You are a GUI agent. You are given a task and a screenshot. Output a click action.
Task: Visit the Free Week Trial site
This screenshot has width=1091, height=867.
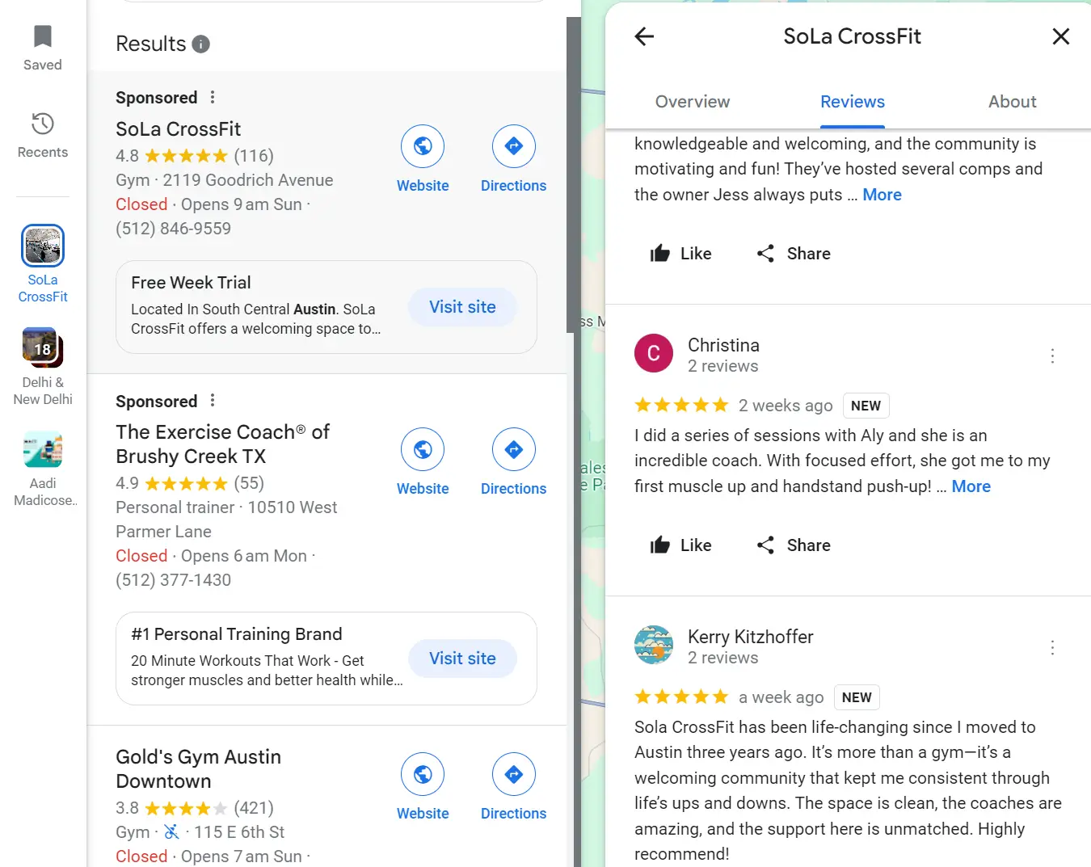[462, 307]
